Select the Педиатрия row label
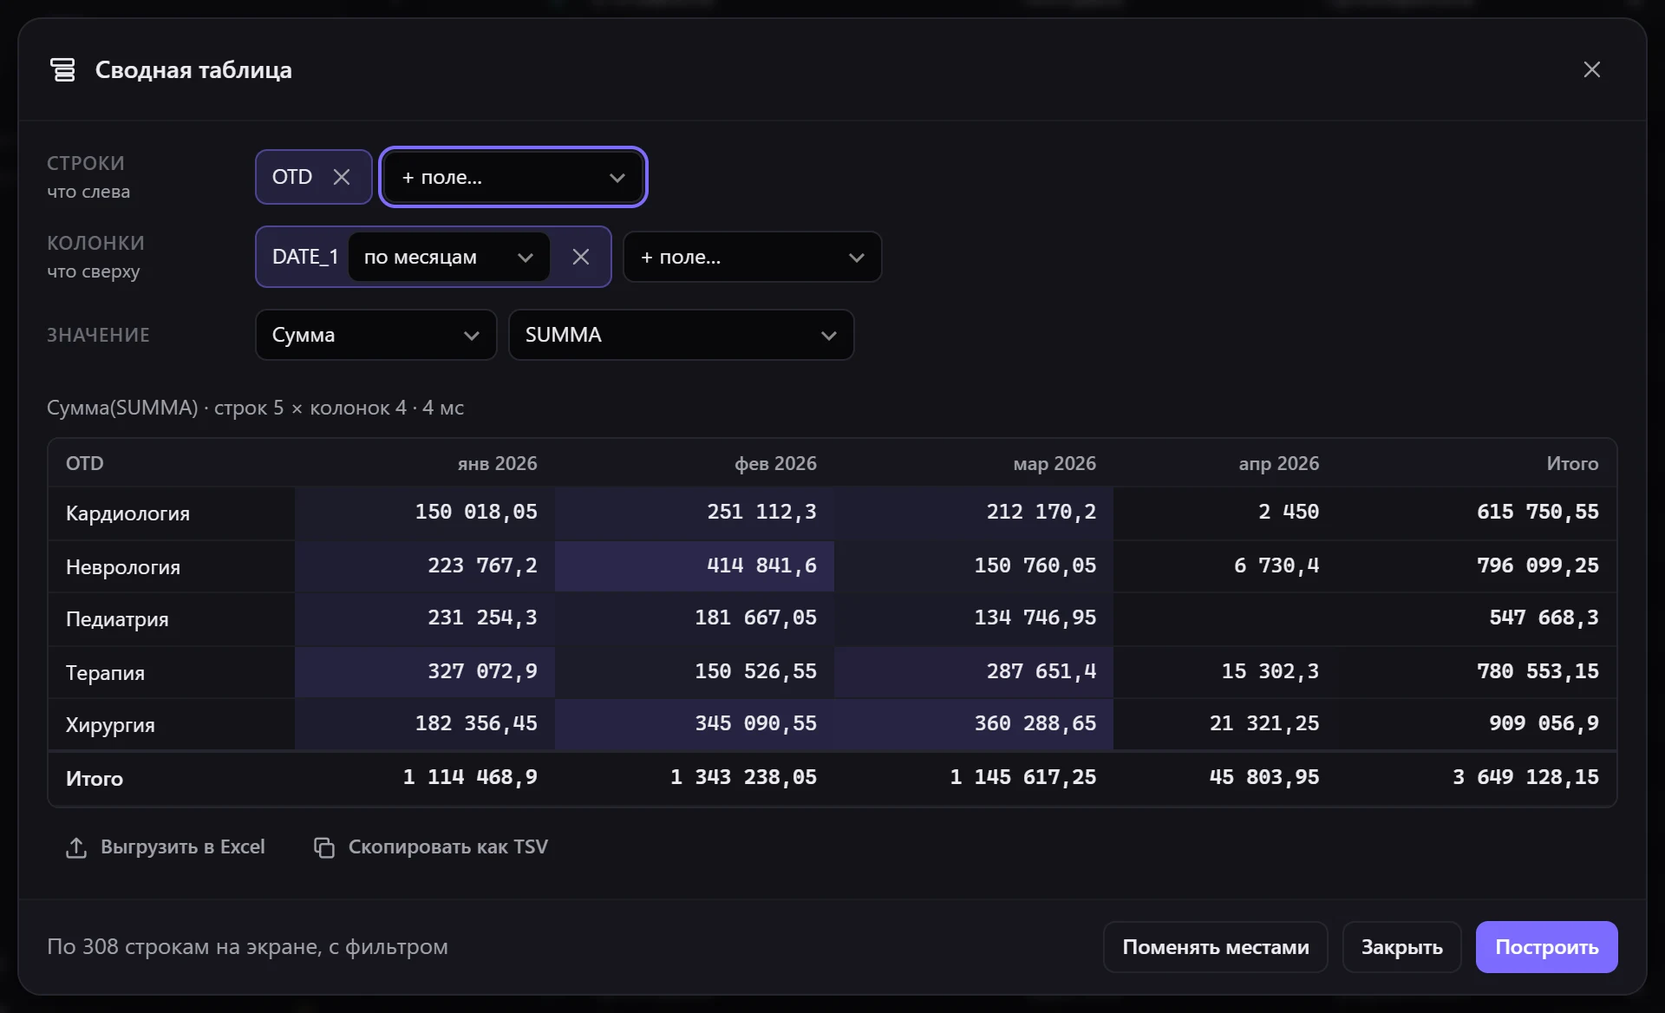Image resolution: width=1665 pixels, height=1013 pixels. tap(117, 619)
